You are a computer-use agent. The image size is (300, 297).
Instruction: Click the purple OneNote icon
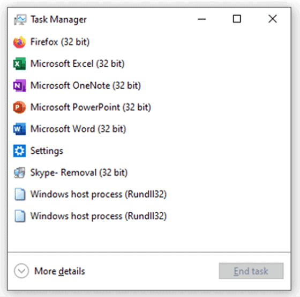[x=19, y=85]
